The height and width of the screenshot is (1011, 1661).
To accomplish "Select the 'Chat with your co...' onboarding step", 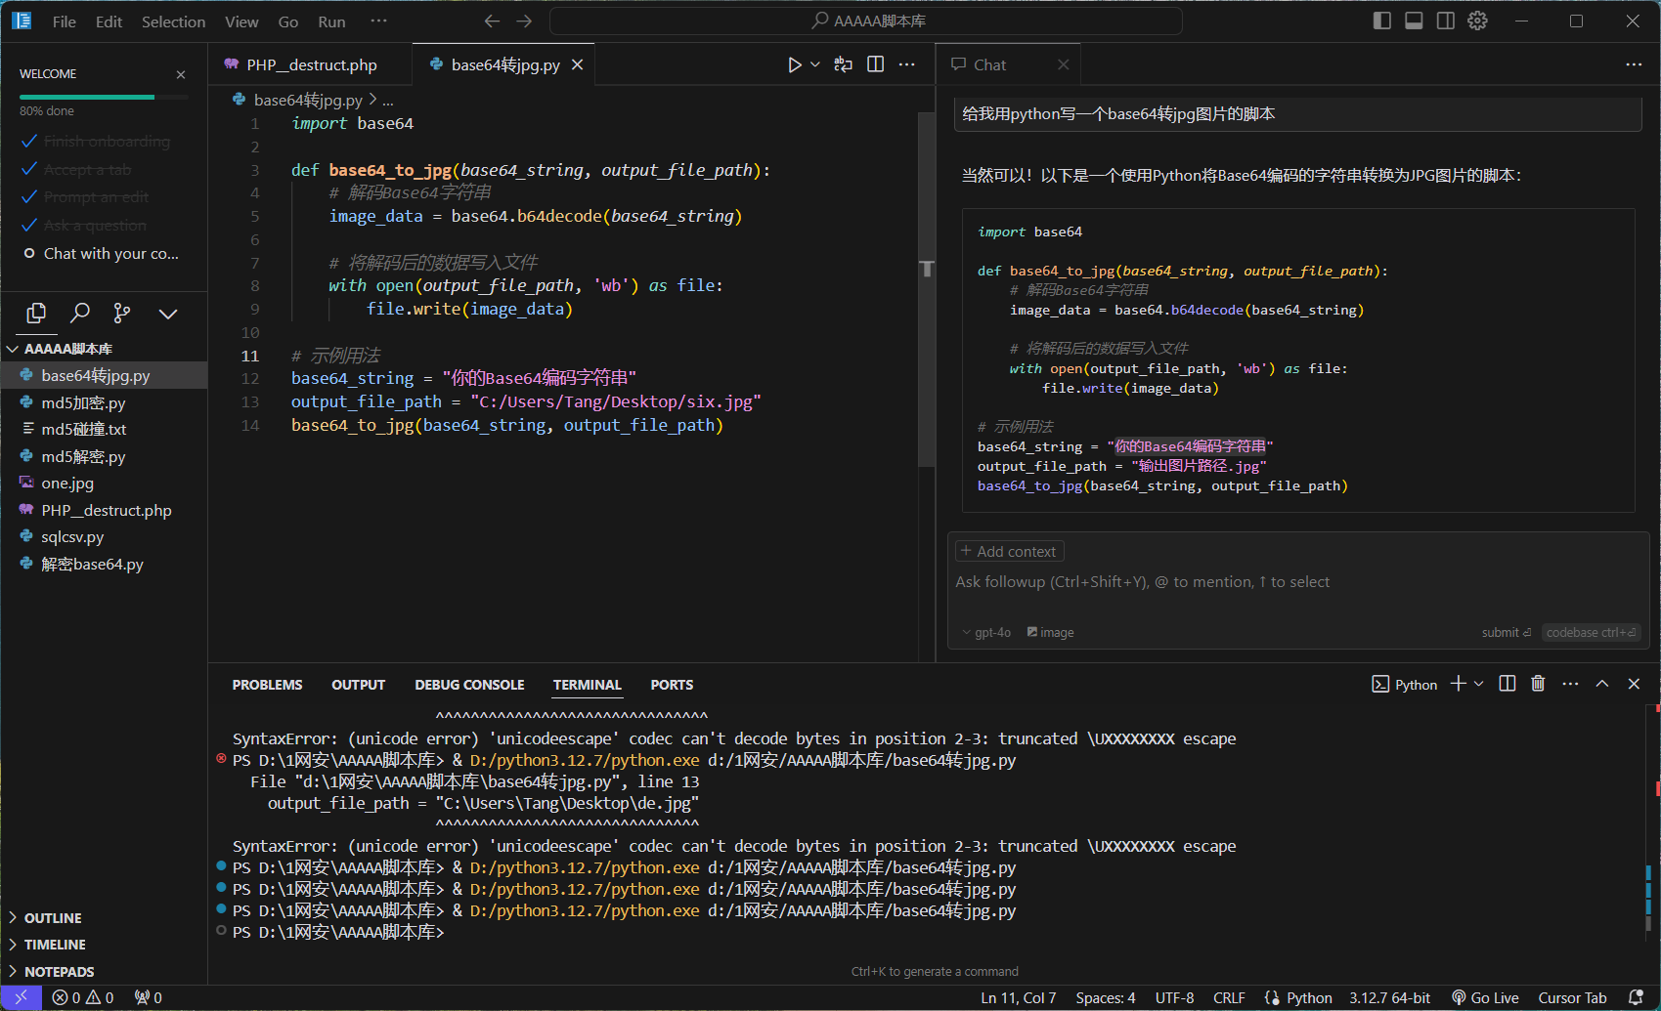I will pos(110,254).
